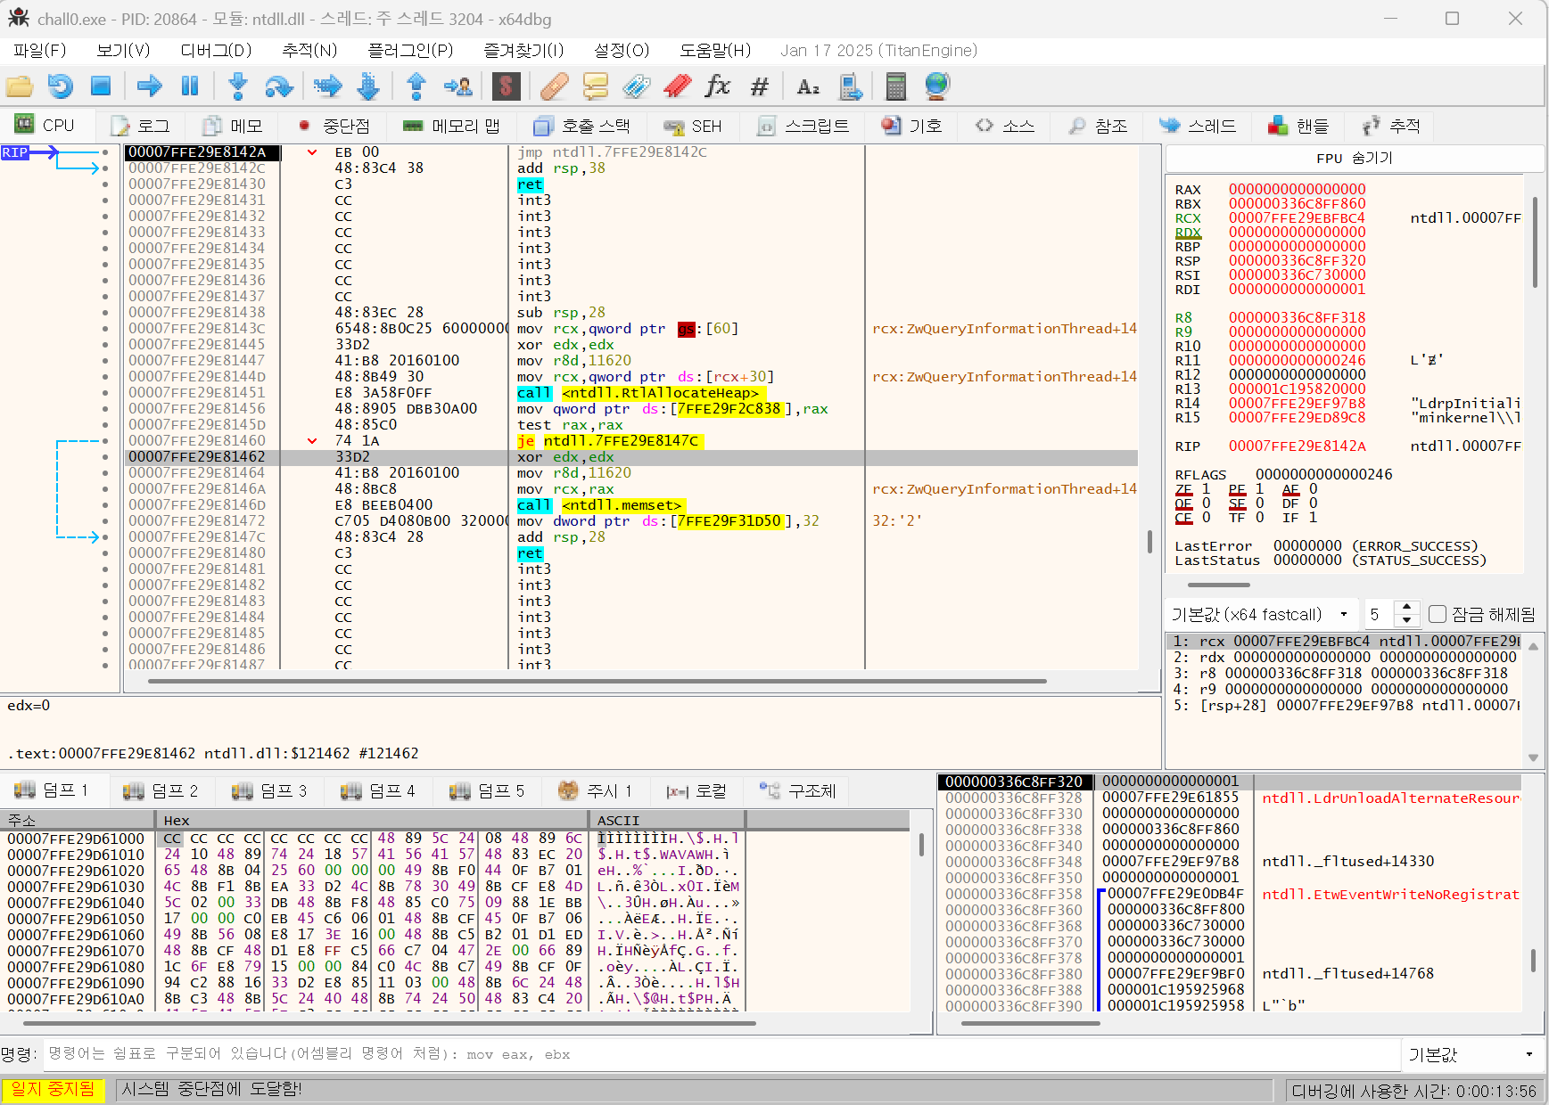Viewport: 1549px width, 1105px height.
Task: Toggle the CF flag value
Action: pos(1207,518)
